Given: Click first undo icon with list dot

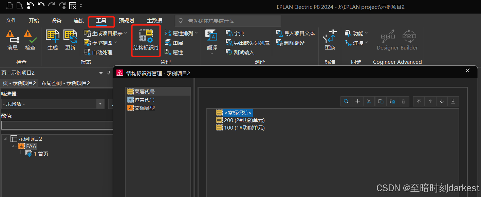Looking at the screenshot, I should (31, 5).
